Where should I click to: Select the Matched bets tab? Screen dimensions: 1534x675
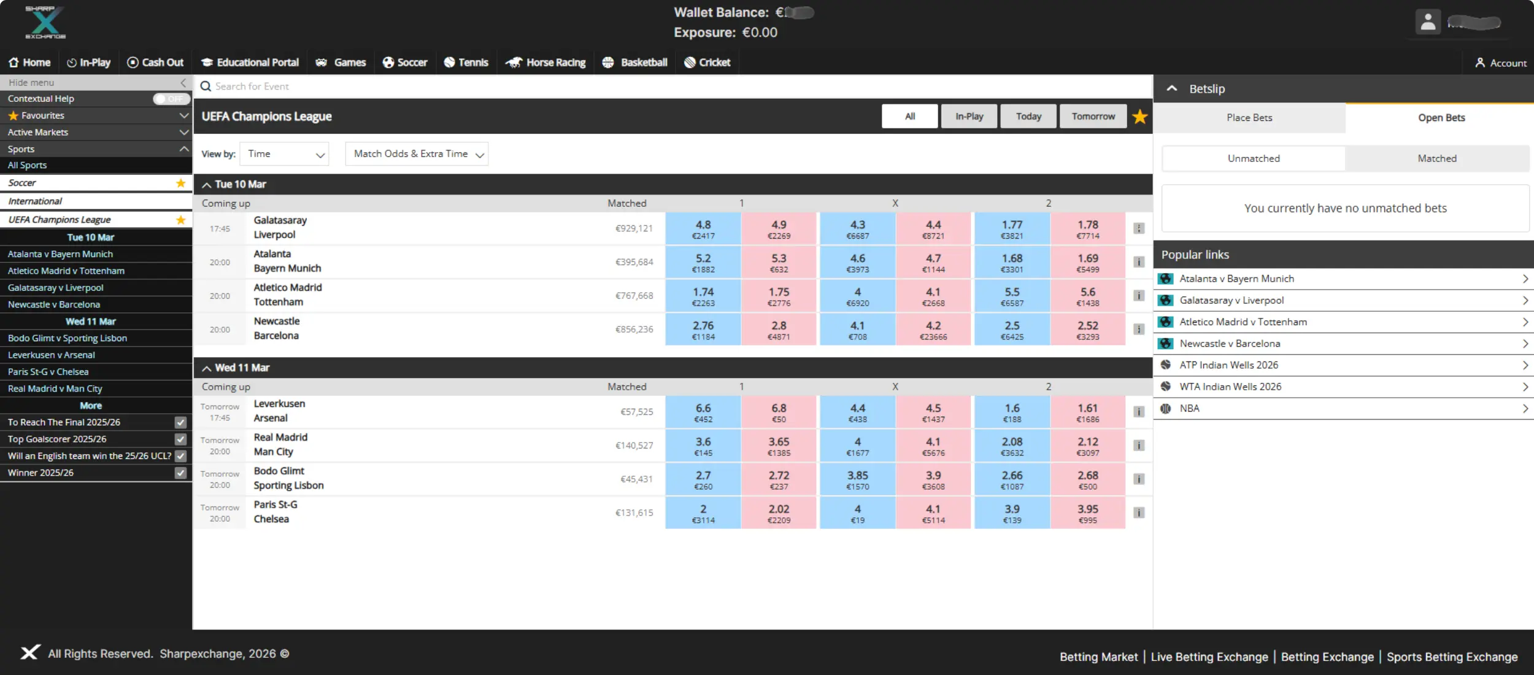[x=1436, y=158]
